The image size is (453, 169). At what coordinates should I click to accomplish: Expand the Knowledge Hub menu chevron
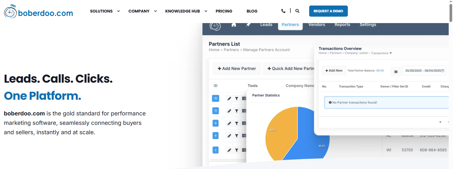pos(206,11)
